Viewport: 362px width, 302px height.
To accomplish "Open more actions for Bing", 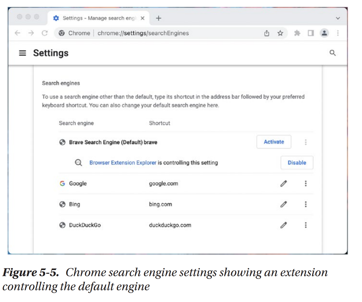I will (x=306, y=204).
